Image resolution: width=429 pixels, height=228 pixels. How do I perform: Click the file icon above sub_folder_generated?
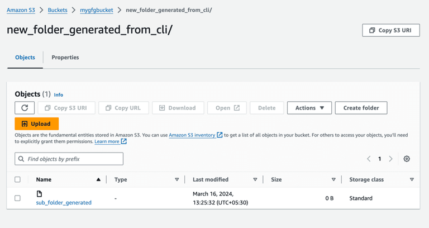click(39, 193)
